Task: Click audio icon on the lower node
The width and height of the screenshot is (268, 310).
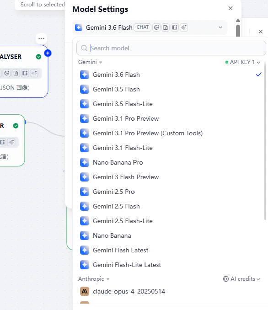Action: tap(11, 142)
